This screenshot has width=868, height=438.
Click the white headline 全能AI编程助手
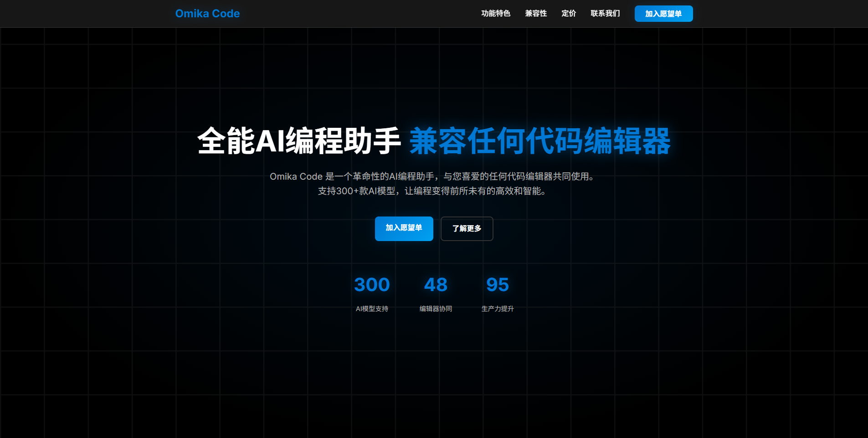click(298, 141)
